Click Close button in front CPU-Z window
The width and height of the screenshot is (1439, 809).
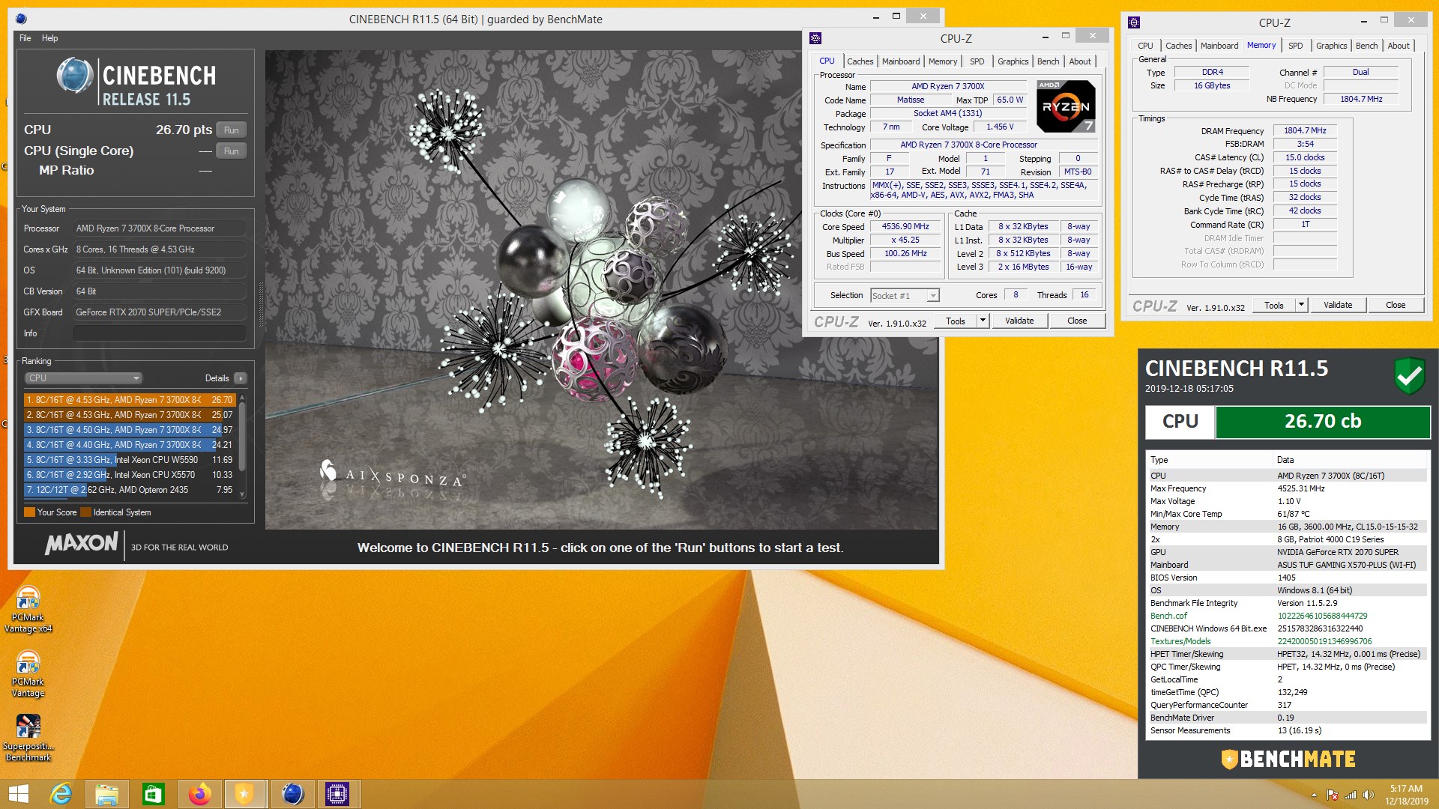(x=1077, y=321)
